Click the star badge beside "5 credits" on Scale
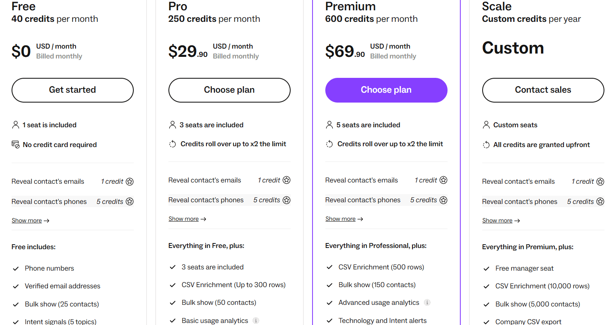The image size is (611, 325). click(x=600, y=201)
